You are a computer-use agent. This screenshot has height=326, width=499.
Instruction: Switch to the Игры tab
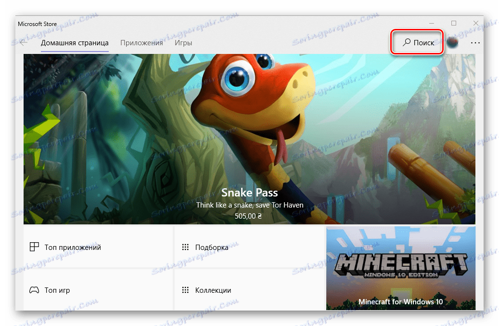[x=183, y=42]
